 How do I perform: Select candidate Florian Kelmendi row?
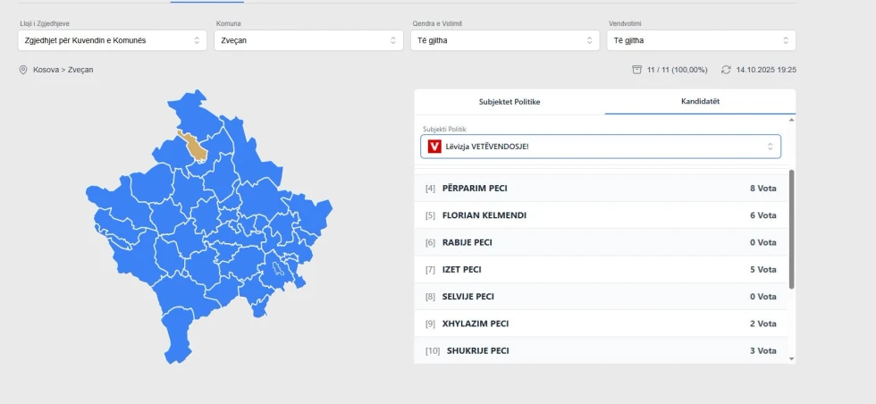click(601, 215)
